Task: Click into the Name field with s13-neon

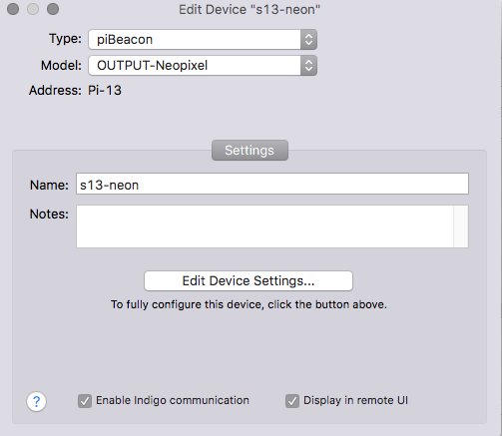Action: (x=272, y=184)
